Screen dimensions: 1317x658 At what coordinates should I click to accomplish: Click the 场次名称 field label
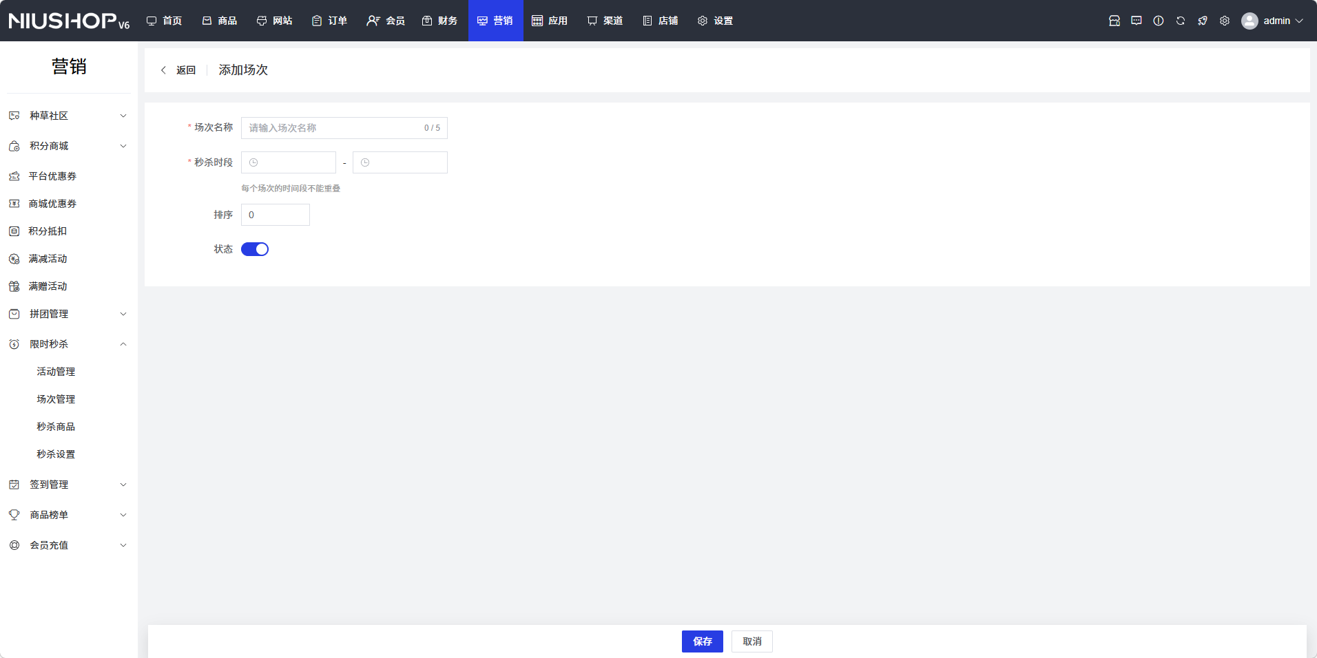tap(214, 127)
